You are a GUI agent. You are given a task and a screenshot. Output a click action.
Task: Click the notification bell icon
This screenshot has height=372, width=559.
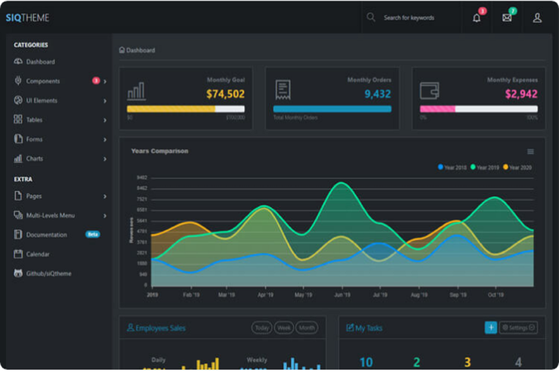[x=477, y=18]
